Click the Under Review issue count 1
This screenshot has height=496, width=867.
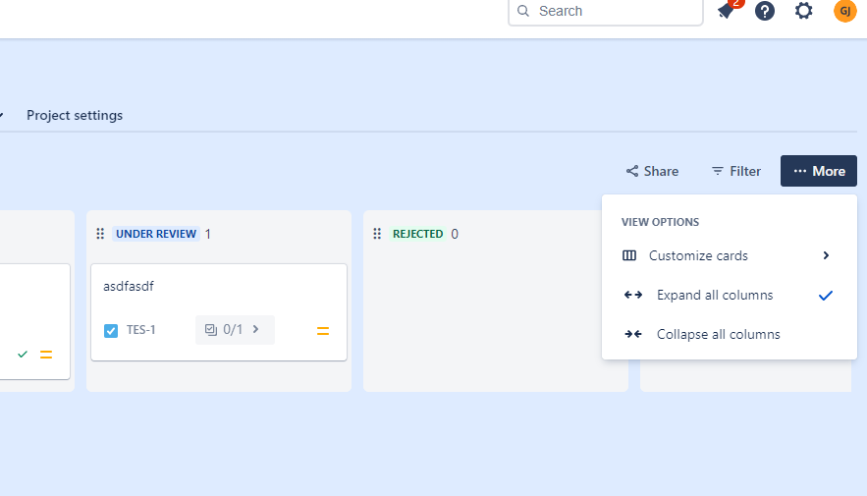[x=208, y=234]
